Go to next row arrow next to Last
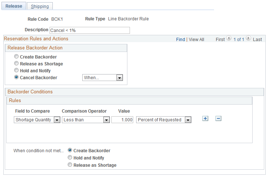269x178 pixels. [248, 38]
